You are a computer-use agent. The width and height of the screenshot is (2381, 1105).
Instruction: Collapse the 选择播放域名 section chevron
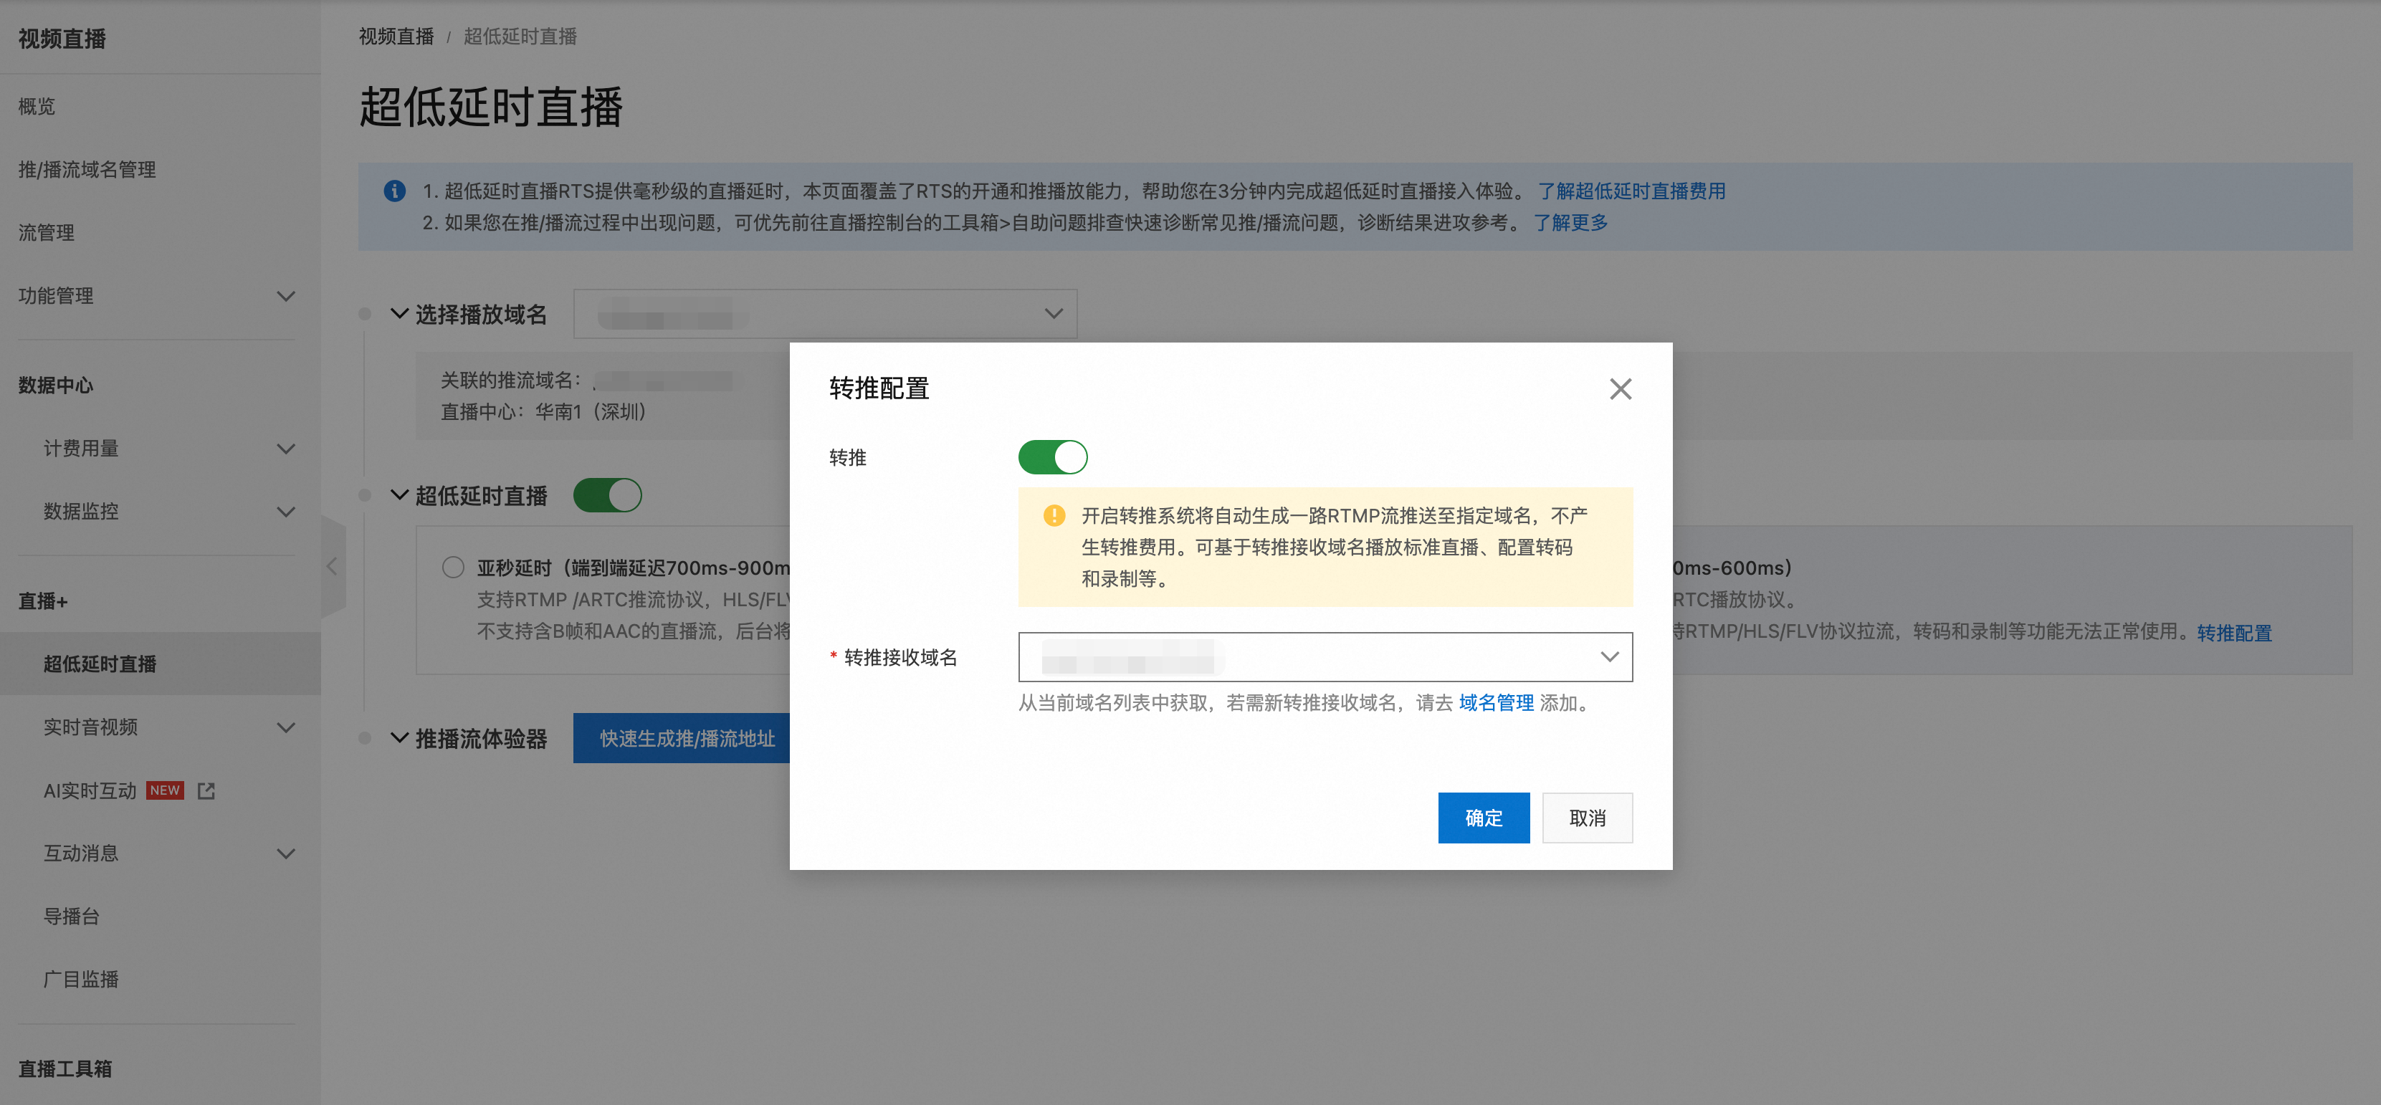coord(399,314)
